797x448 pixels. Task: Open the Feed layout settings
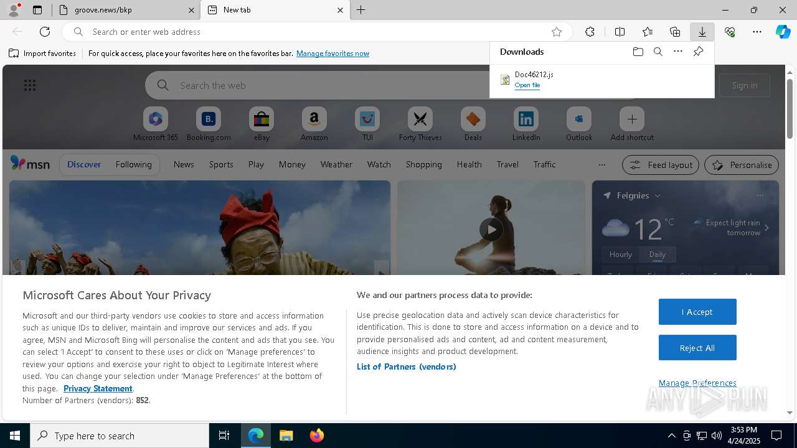click(661, 165)
